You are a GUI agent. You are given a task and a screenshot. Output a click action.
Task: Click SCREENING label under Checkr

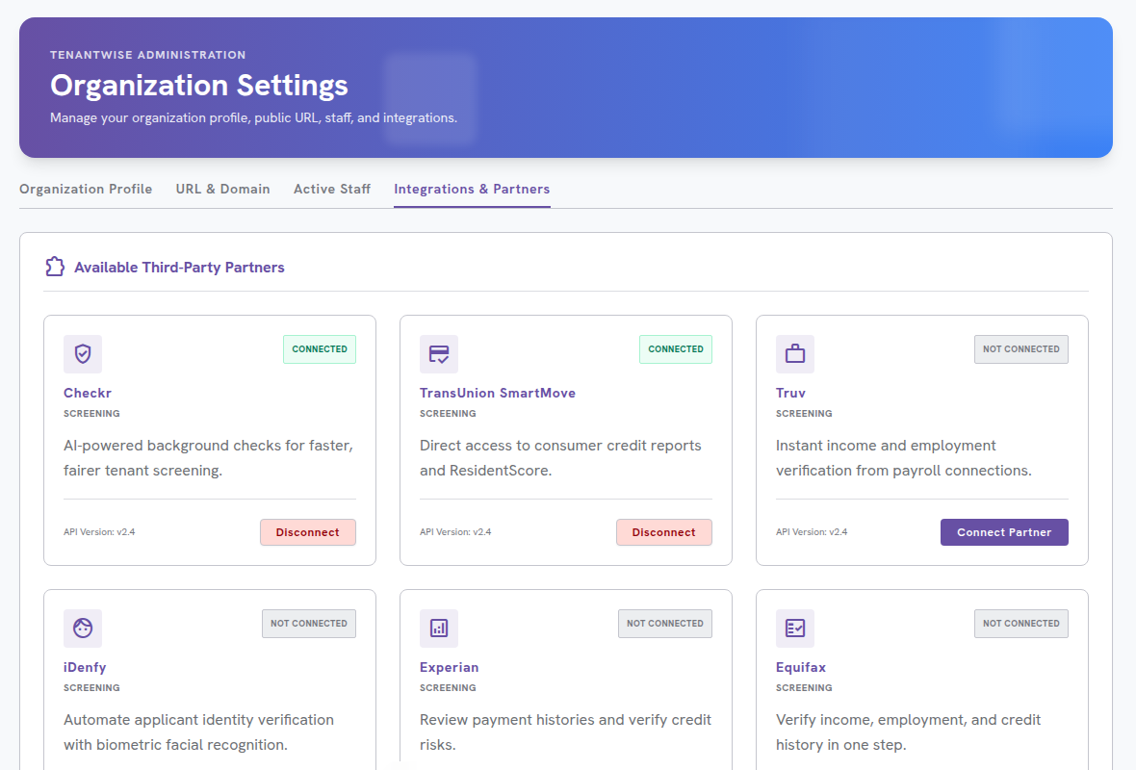[92, 414]
